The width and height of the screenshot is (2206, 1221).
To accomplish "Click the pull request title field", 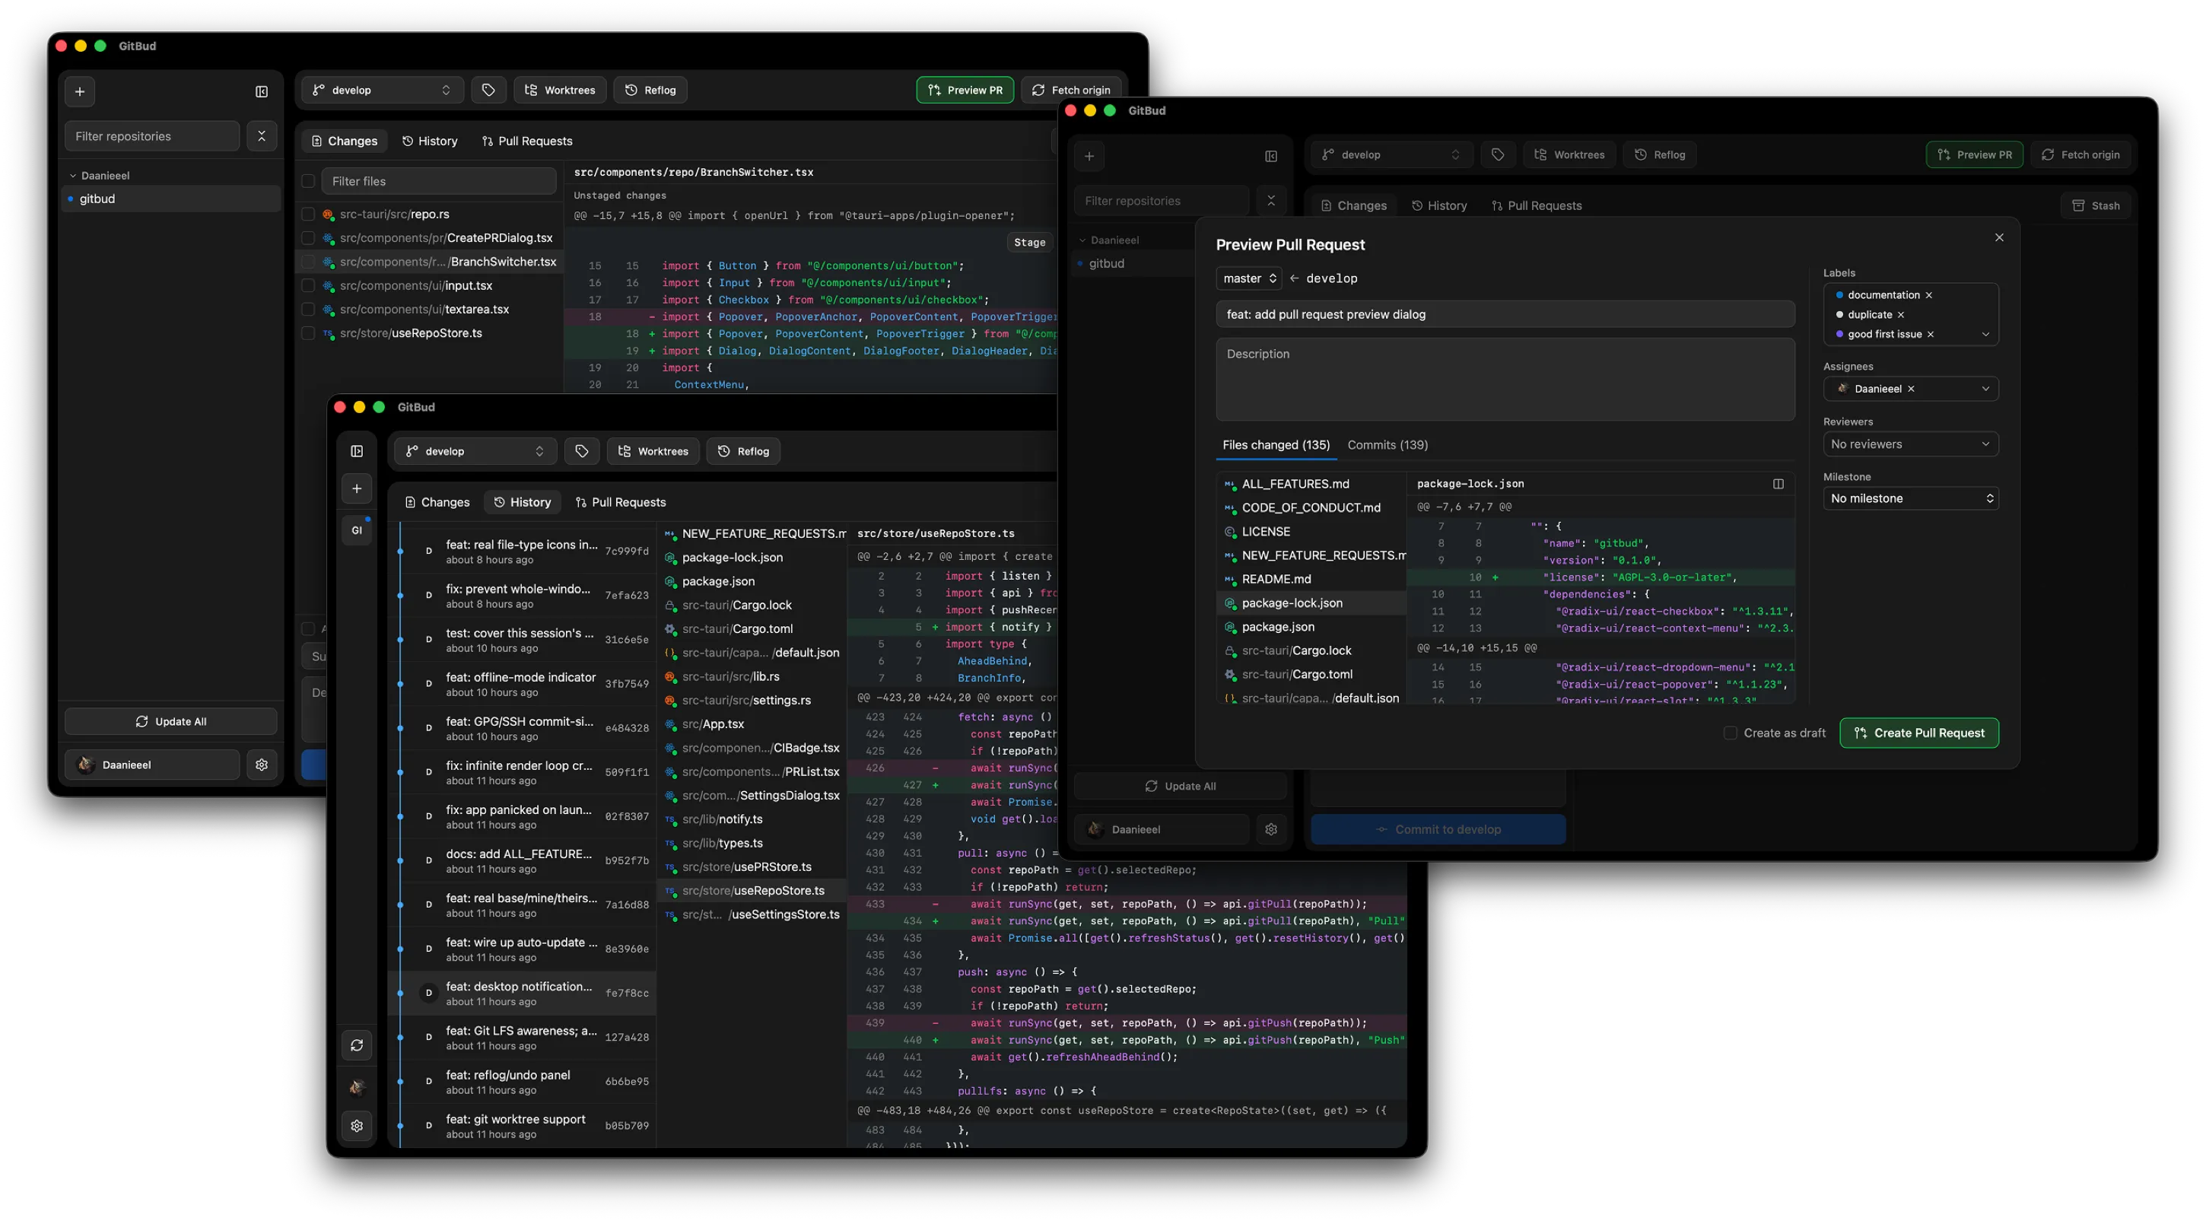I will [x=1505, y=314].
